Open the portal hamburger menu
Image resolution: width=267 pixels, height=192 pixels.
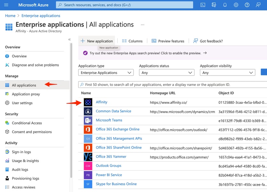coord(6,5)
